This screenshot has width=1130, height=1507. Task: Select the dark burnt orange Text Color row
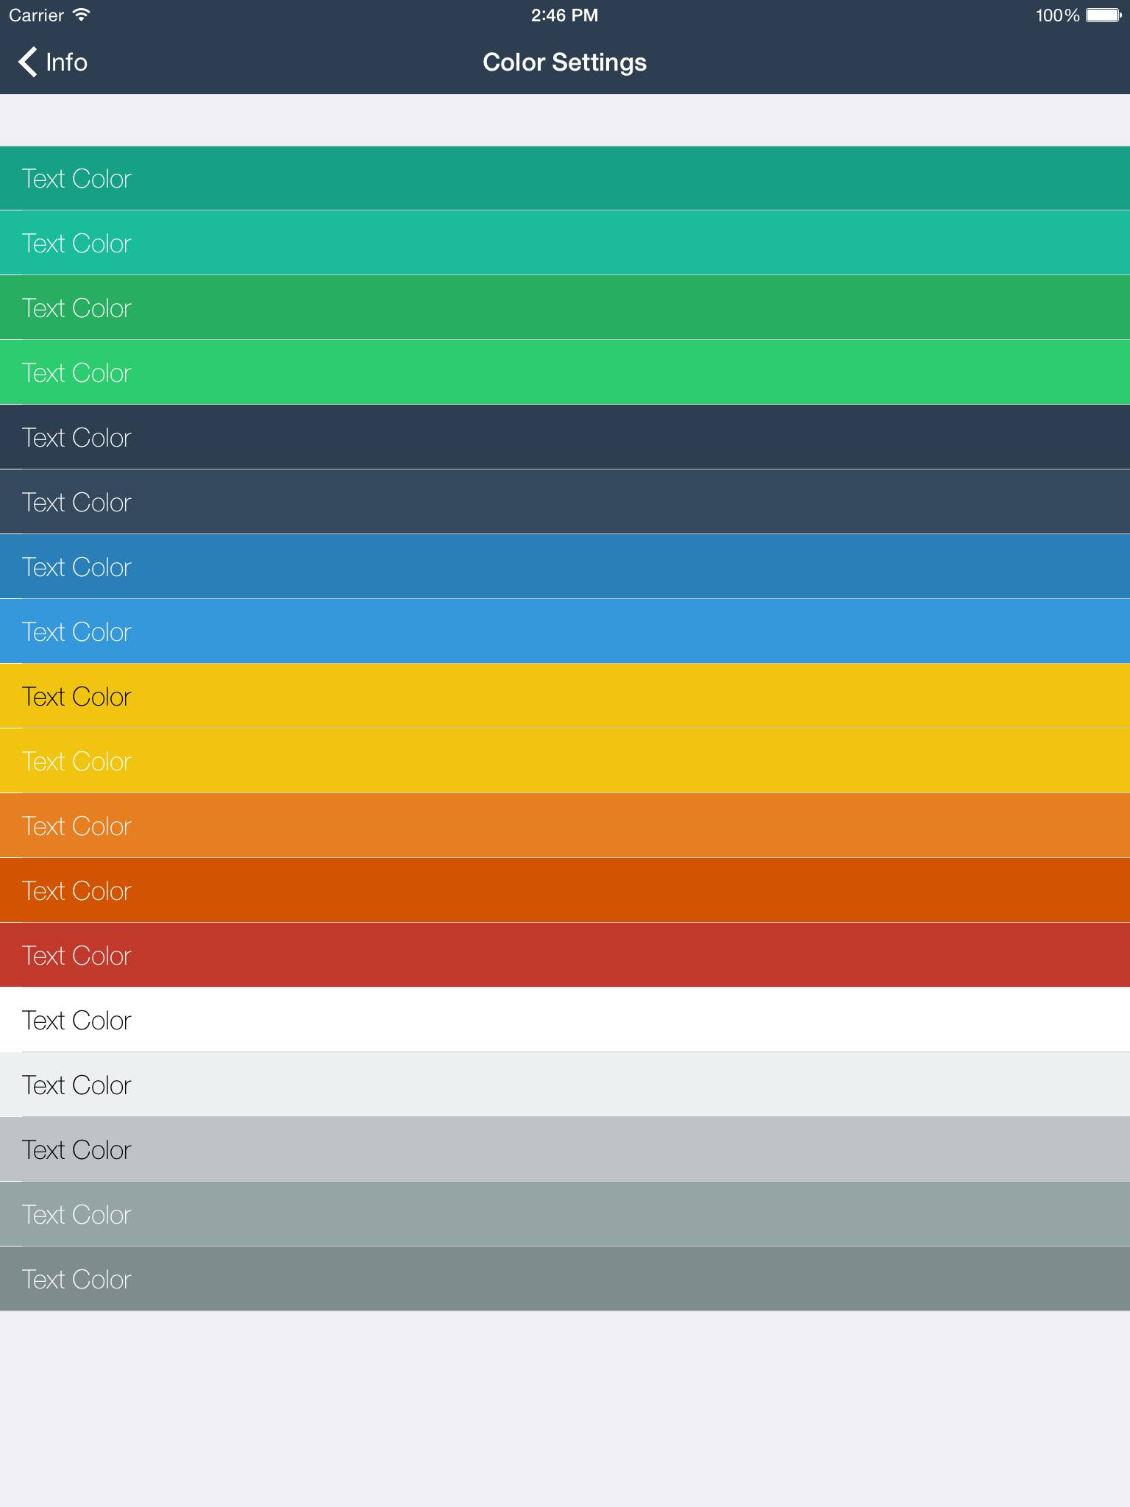click(565, 890)
